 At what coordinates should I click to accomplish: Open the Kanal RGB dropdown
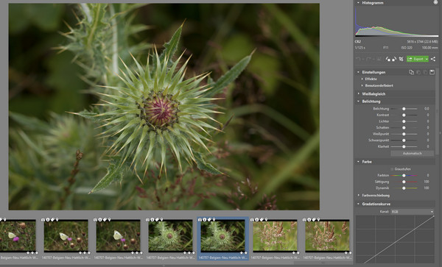412,212
